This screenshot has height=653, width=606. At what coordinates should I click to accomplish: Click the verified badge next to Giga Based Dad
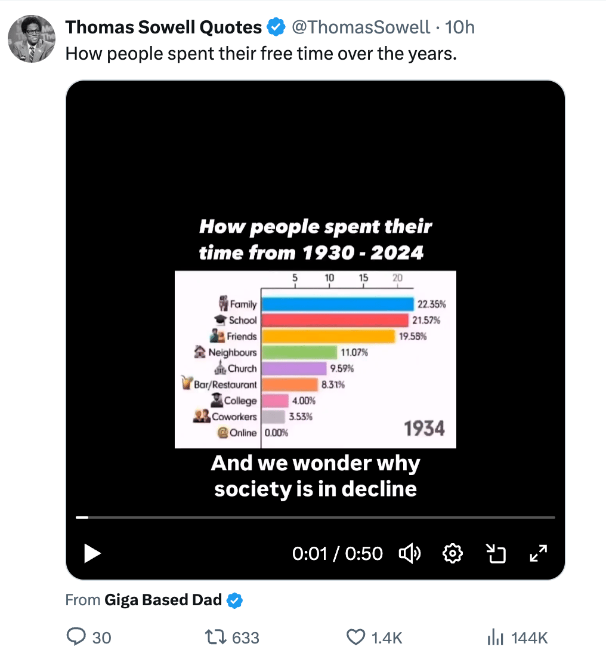236,600
